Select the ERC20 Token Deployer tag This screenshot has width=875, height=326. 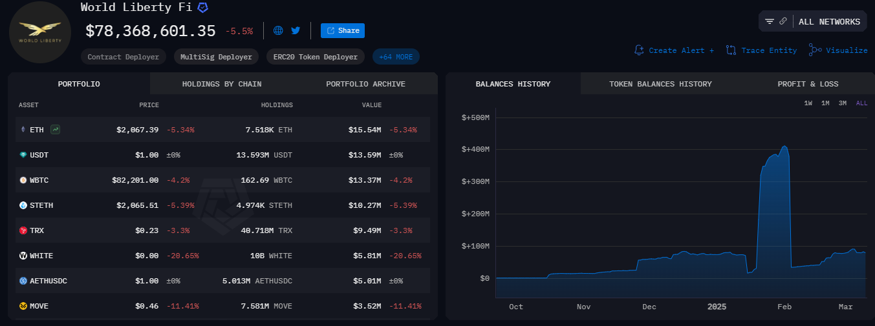tap(316, 57)
